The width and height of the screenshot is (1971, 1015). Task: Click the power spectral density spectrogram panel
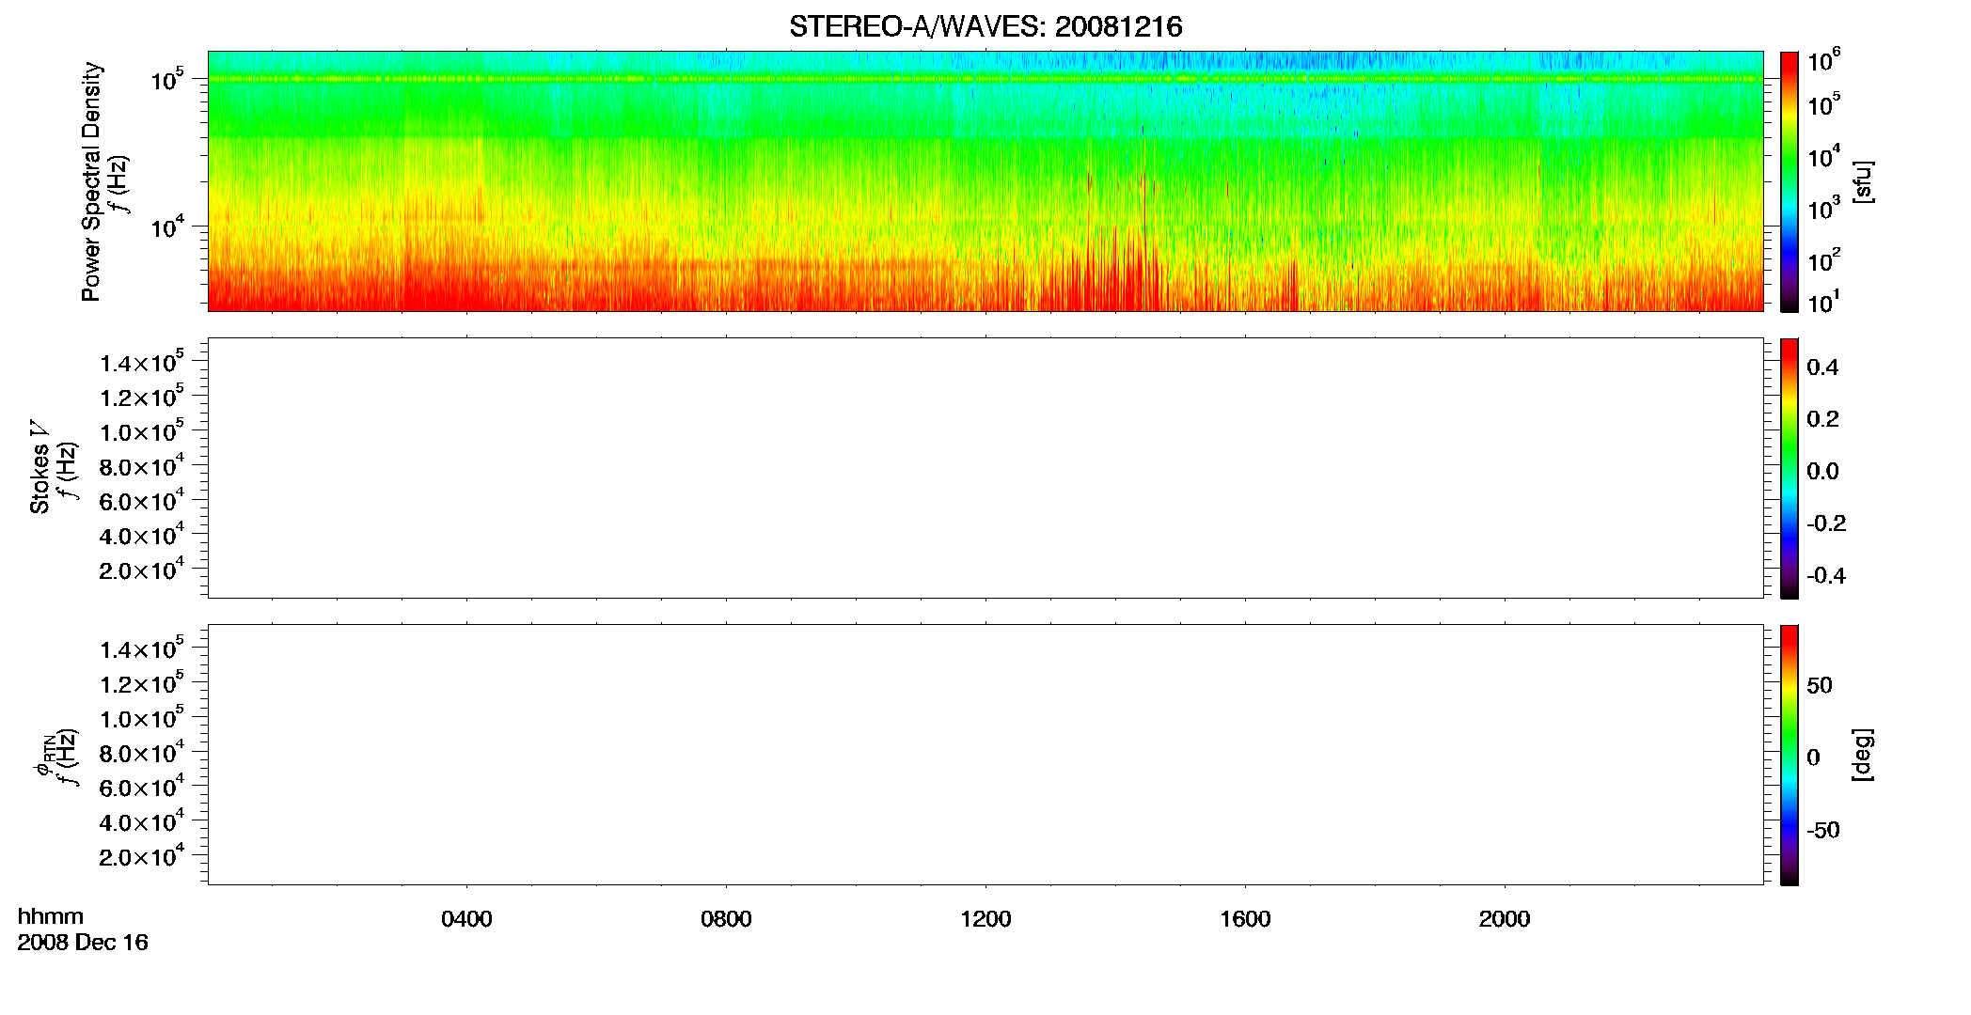(985, 181)
